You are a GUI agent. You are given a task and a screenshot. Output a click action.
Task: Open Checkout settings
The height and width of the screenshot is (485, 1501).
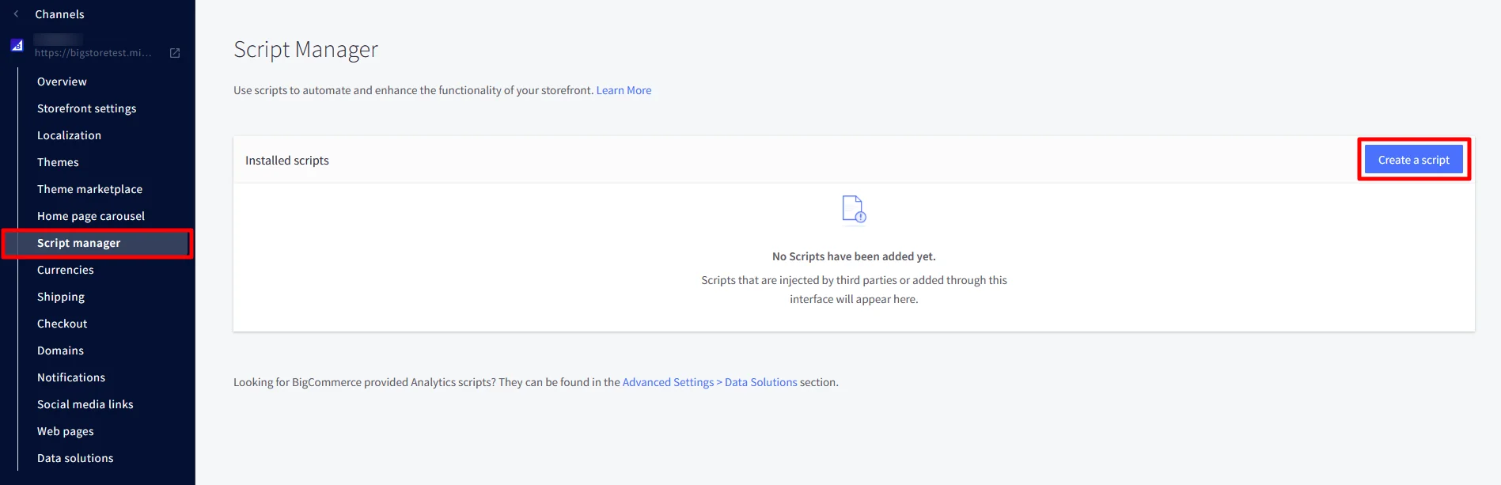pyautogui.click(x=62, y=324)
